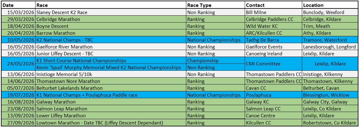This screenshot has height=127, width=360.
Task: Click the Lowtown Marathon - Date TBC cell
Action: [110, 123]
